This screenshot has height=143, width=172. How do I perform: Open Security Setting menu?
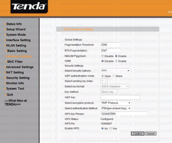(18, 78)
